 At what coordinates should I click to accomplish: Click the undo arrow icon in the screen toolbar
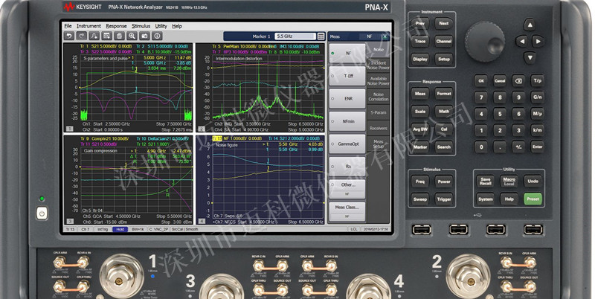click(x=68, y=36)
